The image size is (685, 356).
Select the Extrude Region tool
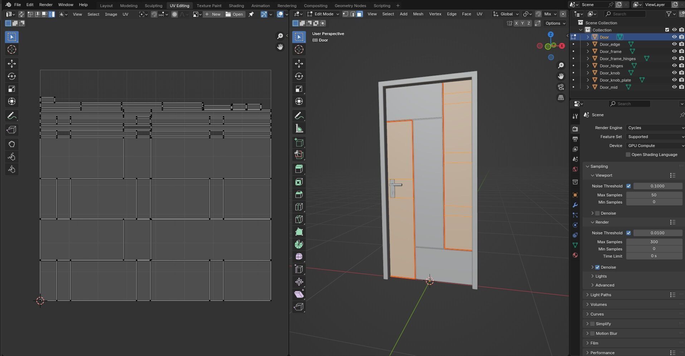tap(299, 169)
